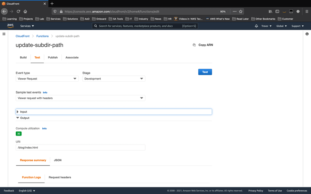This screenshot has width=311, height=194.
Task: Select the Function Logs tab
Action: tap(32, 177)
